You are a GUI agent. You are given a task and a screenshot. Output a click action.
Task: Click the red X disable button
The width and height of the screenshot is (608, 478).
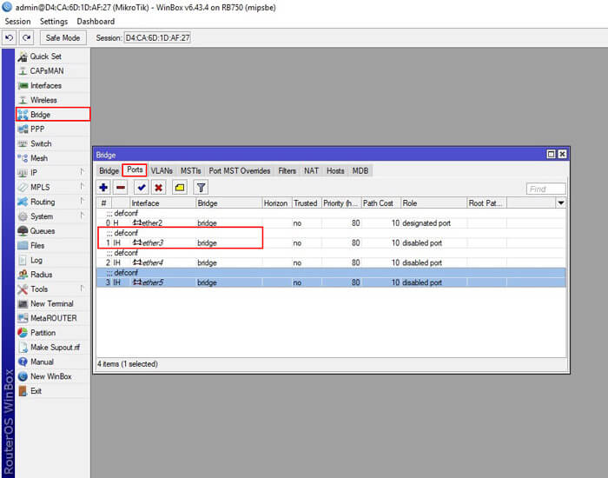tap(158, 188)
